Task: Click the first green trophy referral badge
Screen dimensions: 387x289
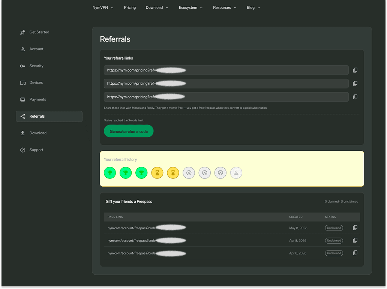Action: [x=110, y=173]
